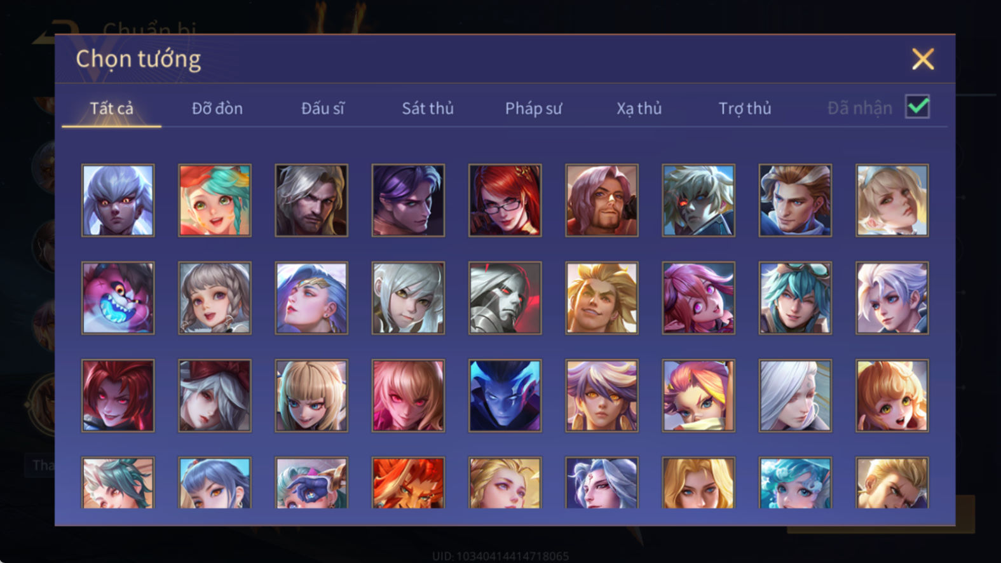Viewport: 1001px width, 563px height.
Task: Switch to the Đấu sĩ tab
Action: point(323,108)
